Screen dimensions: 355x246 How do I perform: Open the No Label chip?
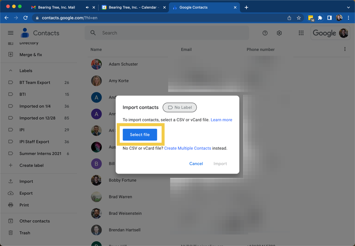(180, 108)
